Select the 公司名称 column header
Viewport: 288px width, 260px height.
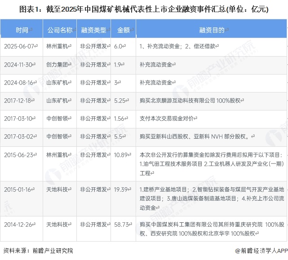[x=60, y=30]
